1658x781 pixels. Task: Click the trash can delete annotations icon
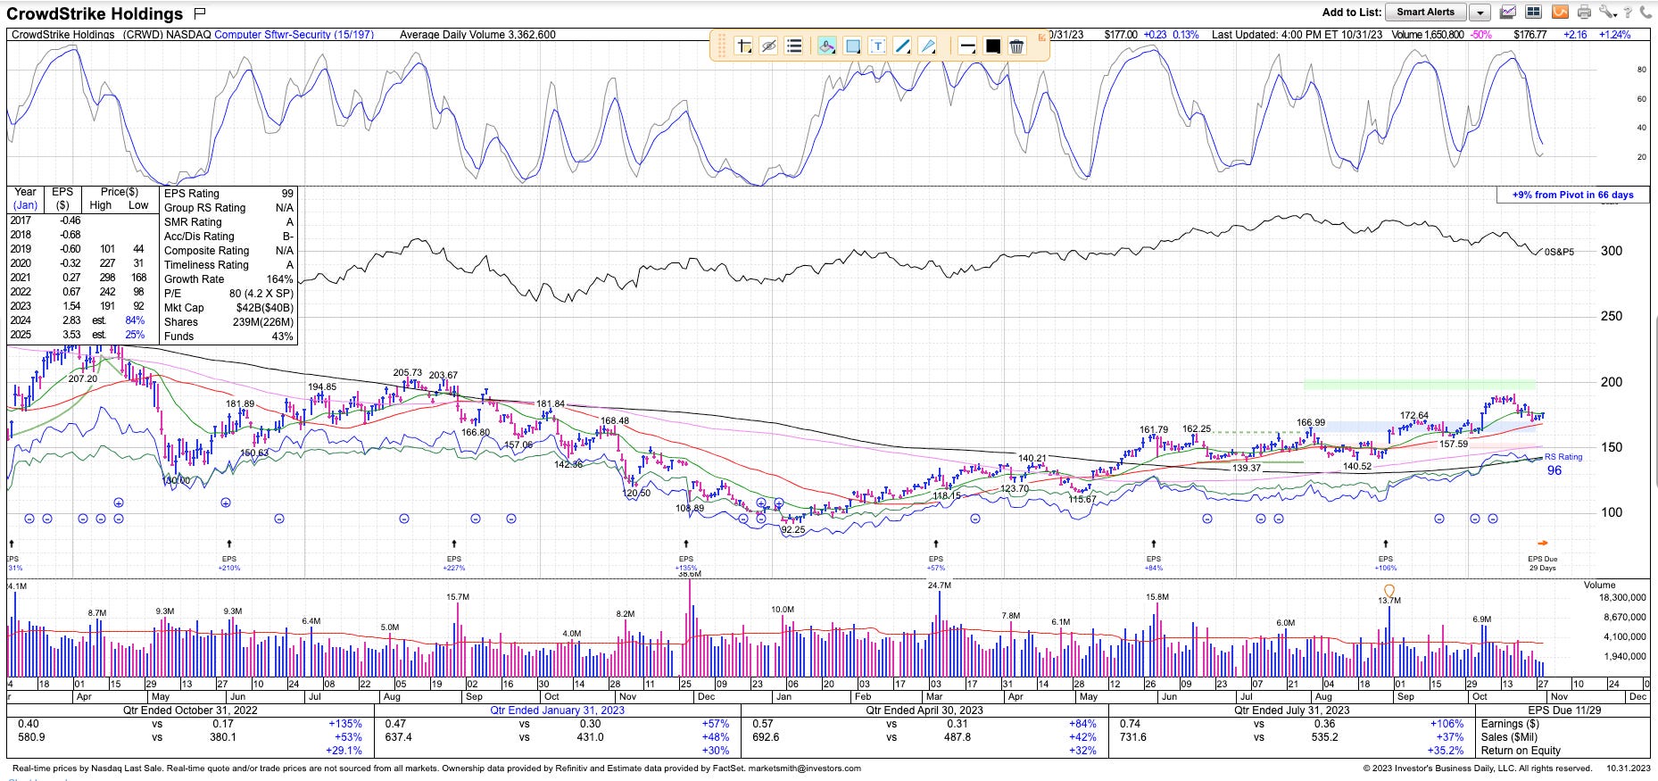point(1016,46)
